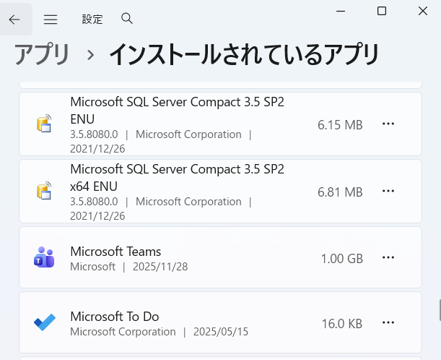
Task: Select the SQL Server Compact 3.5 SP2 x64 ENU title
Action: click(177, 177)
